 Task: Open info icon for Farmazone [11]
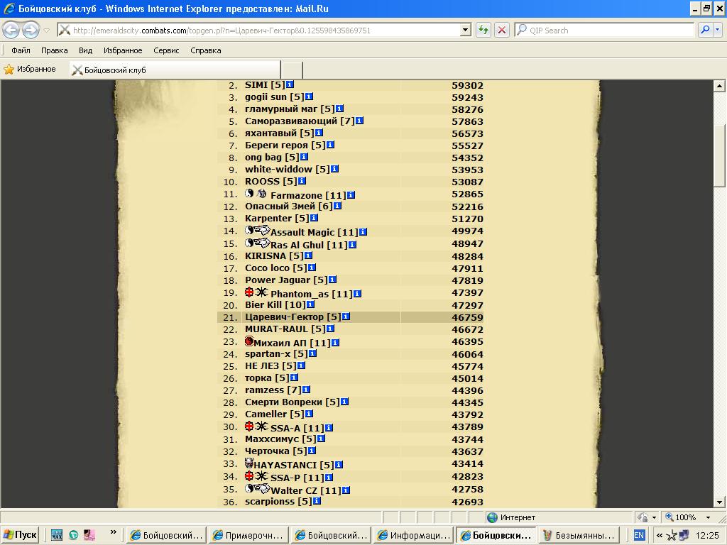[x=351, y=195]
